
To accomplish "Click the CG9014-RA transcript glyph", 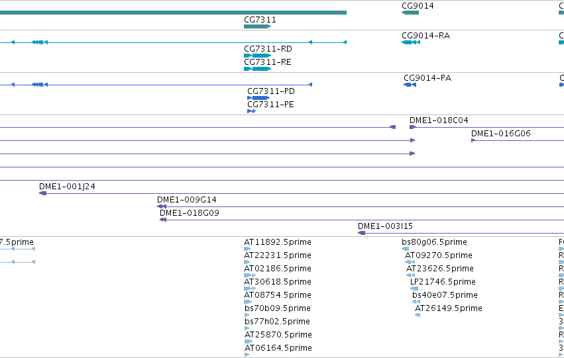I will tap(411, 42).
